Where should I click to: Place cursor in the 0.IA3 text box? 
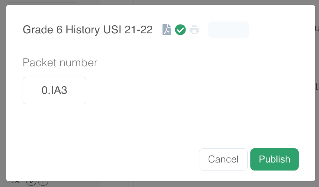click(x=54, y=90)
